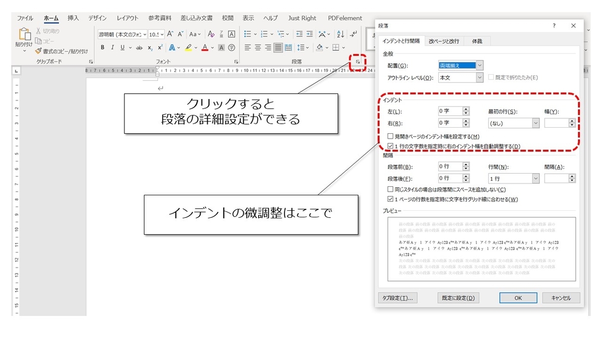The image size is (602, 338).
Task: Increase font size with the large A
Action: (170, 34)
